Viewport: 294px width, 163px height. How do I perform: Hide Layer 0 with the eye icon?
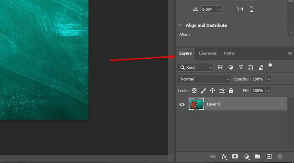coord(182,104)
